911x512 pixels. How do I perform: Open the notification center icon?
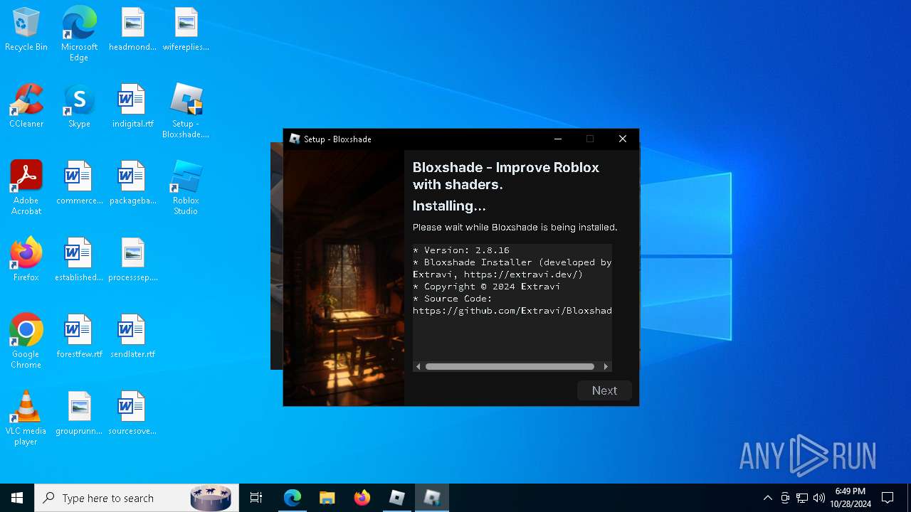click(888, 498)
